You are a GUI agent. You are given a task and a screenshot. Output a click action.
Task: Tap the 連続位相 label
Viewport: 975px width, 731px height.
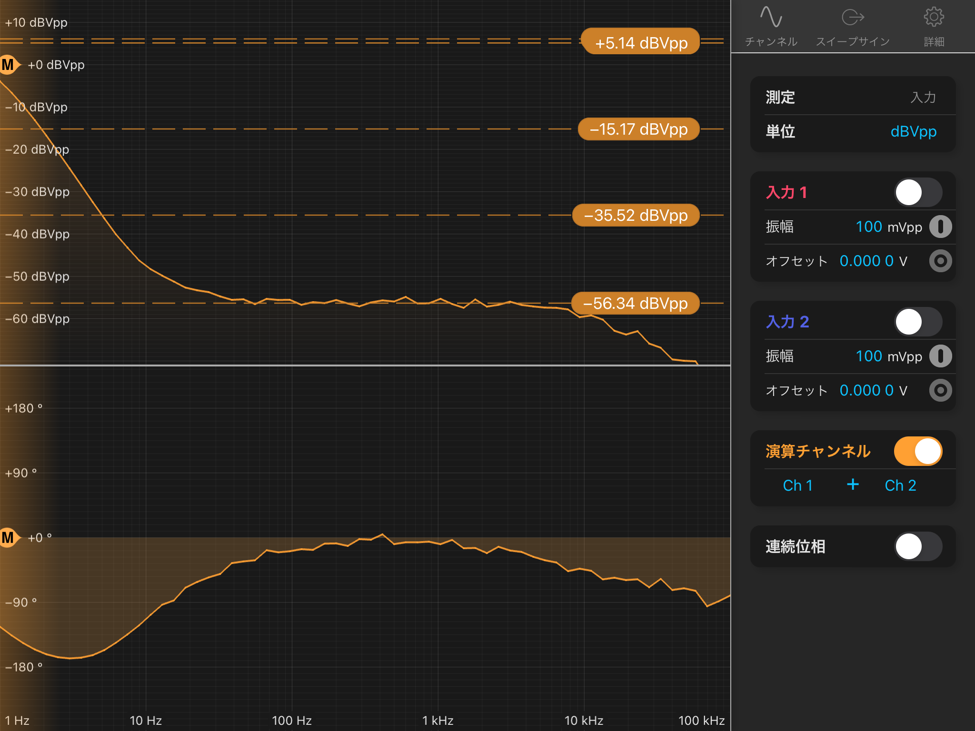click(795, 546)
